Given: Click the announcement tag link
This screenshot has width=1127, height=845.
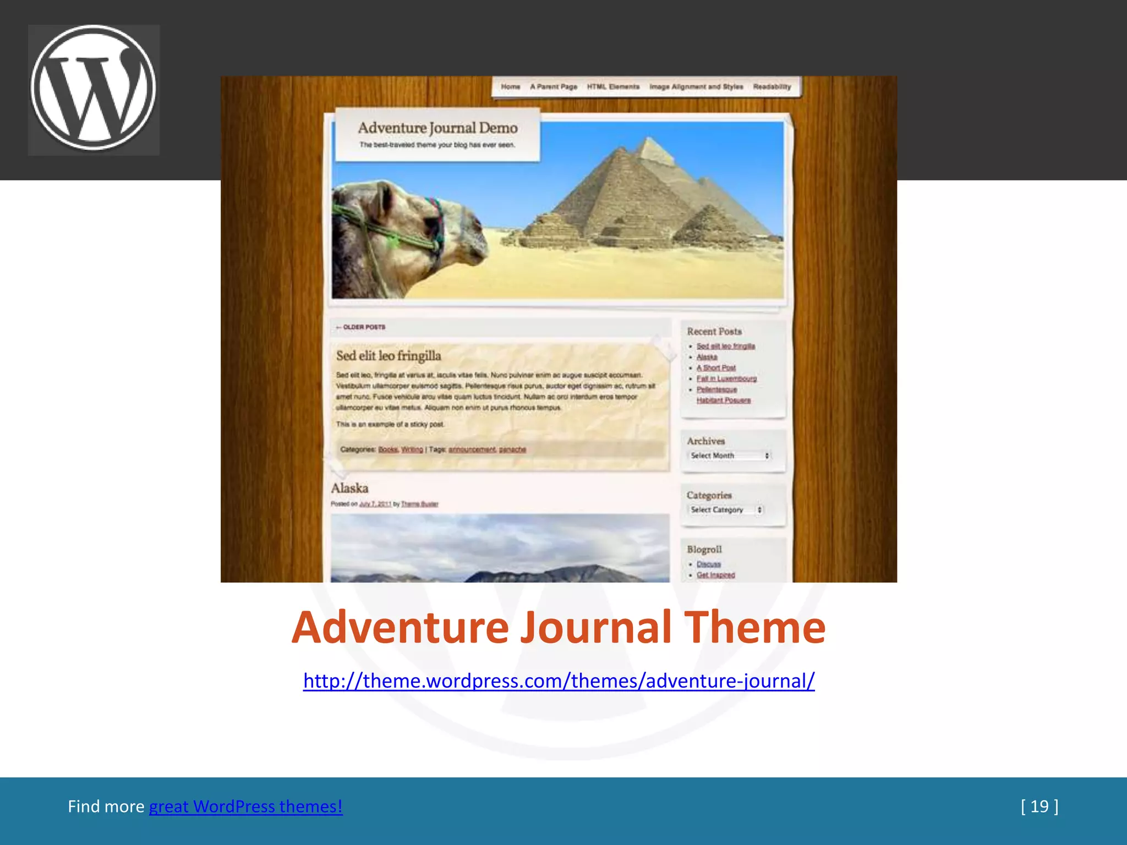Looking at the screenshot, I should pyautogui.click(x=472, y=449).
